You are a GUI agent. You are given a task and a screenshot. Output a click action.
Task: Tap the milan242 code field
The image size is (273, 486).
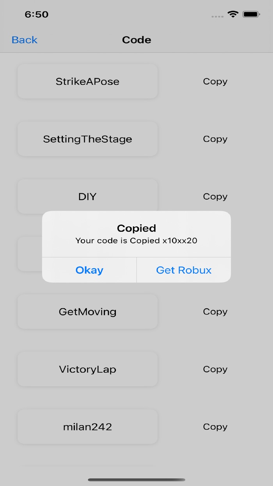(x=87, y=427)
